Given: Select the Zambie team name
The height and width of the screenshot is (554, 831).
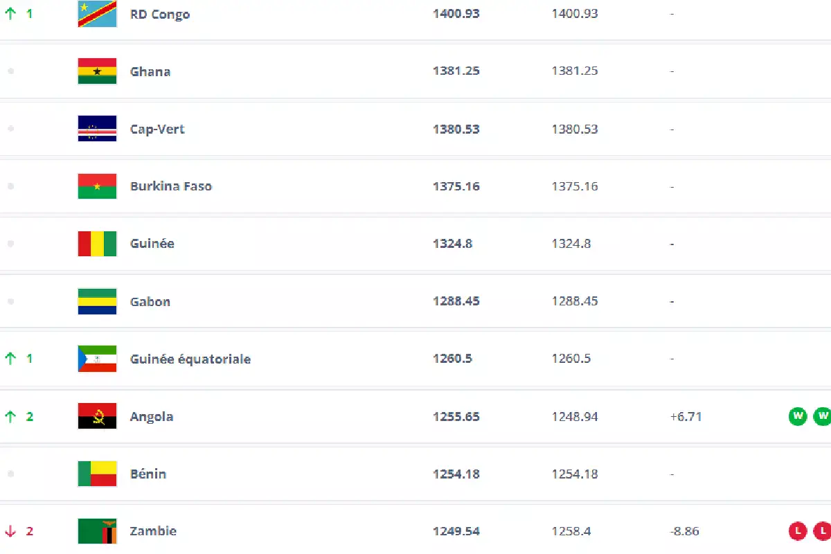Looking at the screenshot, I should tap(153, 531).
